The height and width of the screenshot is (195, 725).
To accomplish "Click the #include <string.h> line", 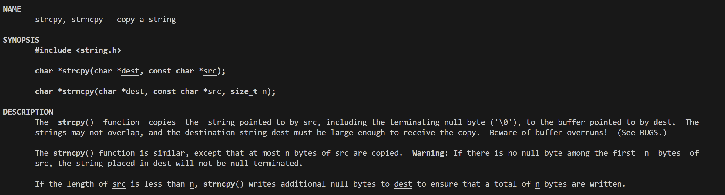I will (x=78, y=50).
